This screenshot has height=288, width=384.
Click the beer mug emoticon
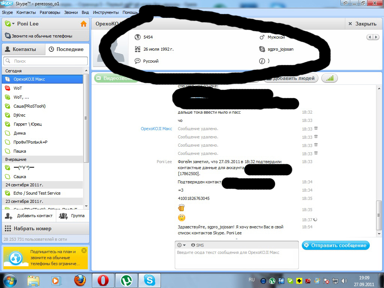point(181,208)
